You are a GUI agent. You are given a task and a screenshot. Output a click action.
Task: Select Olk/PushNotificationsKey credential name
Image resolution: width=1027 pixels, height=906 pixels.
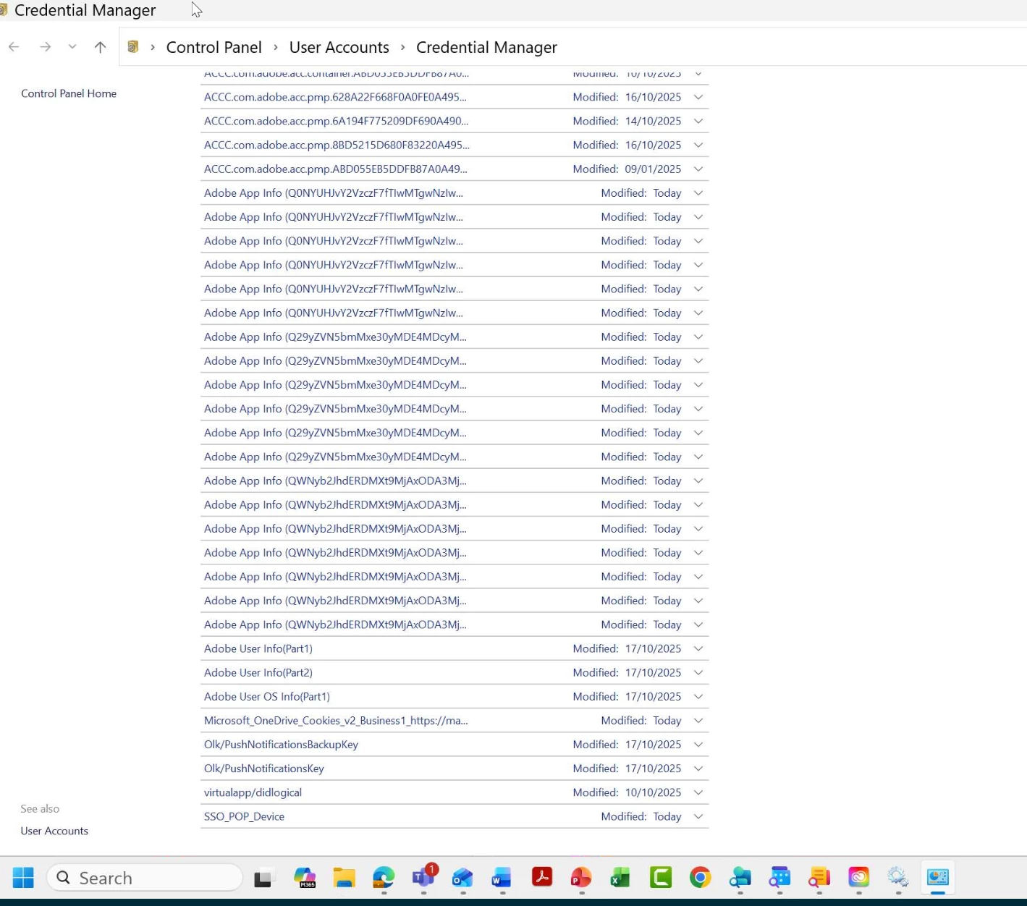[x=264, y=768]
